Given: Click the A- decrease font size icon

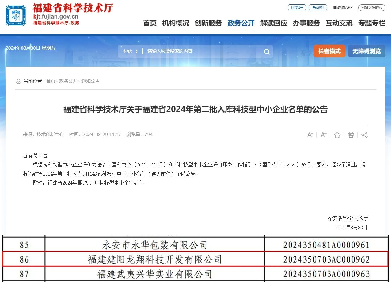Looking at the screenshot, I should coord(323,135).
